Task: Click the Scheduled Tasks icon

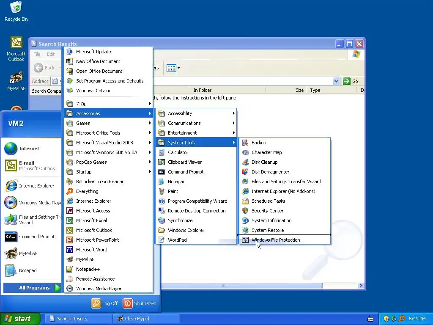Action: pos(245,201)
